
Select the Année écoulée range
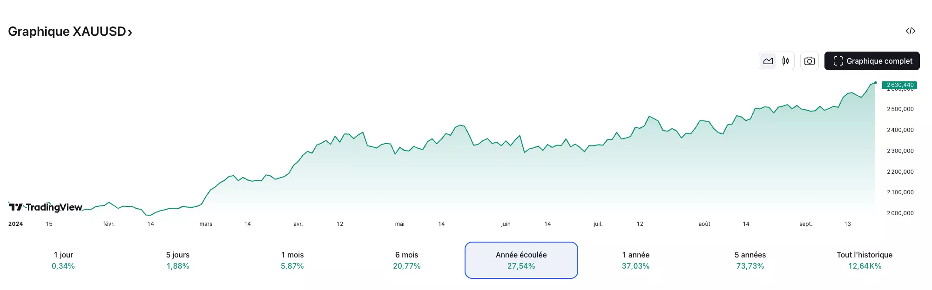pyautogui.click(x=521, y=260)
